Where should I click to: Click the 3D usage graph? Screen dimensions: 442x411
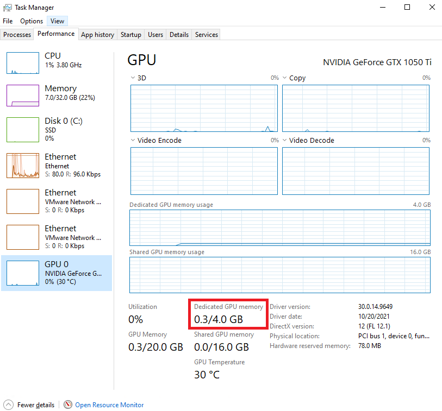click(204, 109)
